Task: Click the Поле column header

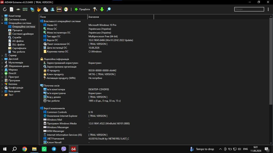Action: point(63,17)
